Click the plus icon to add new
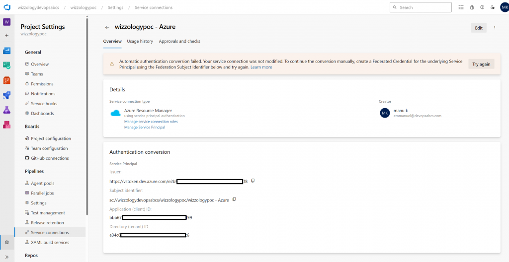This screenshot has width=509, height=262. [x=7, y=35]
